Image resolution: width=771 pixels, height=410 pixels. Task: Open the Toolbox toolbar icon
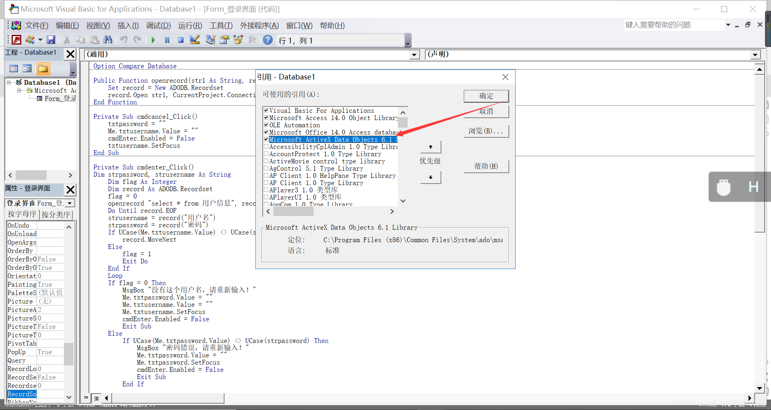tap(252, 40)
